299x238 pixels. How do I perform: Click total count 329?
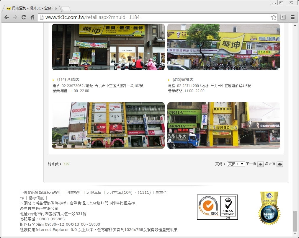coord(66,164)
